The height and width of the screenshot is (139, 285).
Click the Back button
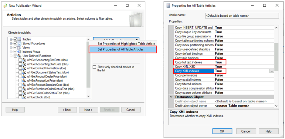click(x=67, y=110)
